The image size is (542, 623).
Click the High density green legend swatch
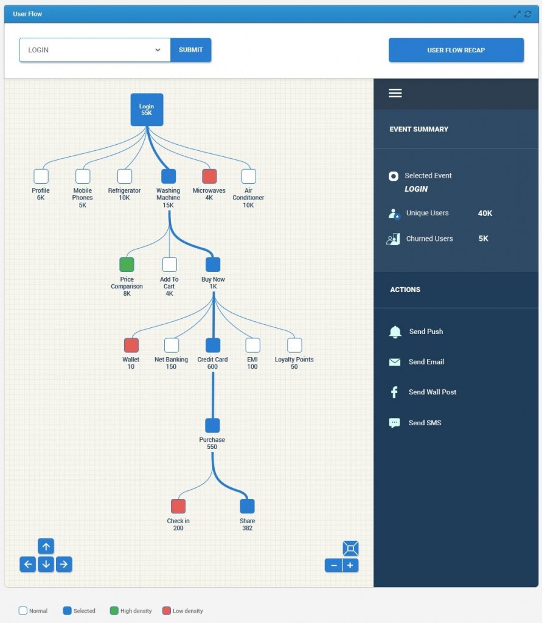(114, 611)
